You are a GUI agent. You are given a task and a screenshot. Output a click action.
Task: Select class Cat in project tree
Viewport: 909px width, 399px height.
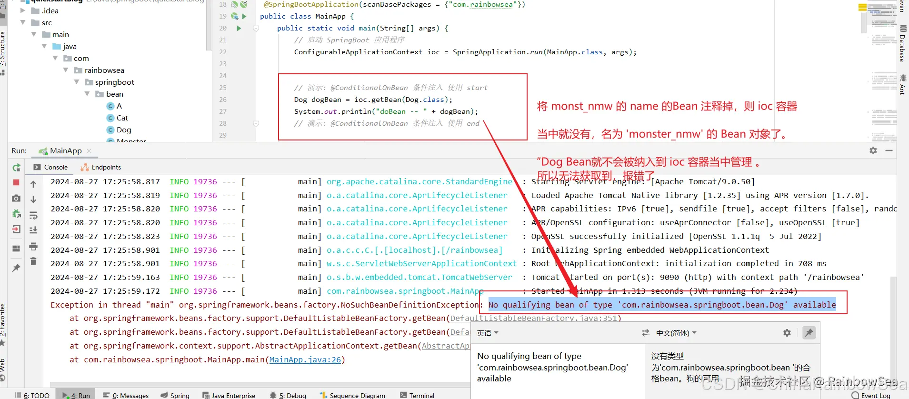coord(117,118)
